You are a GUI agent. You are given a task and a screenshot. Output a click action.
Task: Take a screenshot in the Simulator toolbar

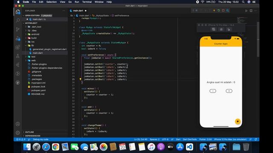[213, 29]
